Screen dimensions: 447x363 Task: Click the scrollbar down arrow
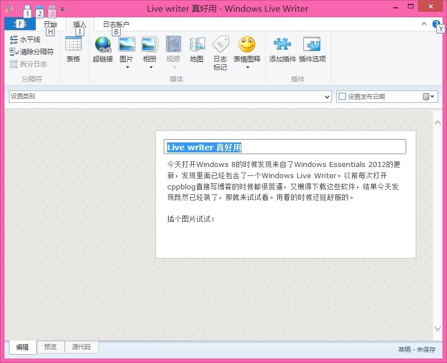click(438, 328)
